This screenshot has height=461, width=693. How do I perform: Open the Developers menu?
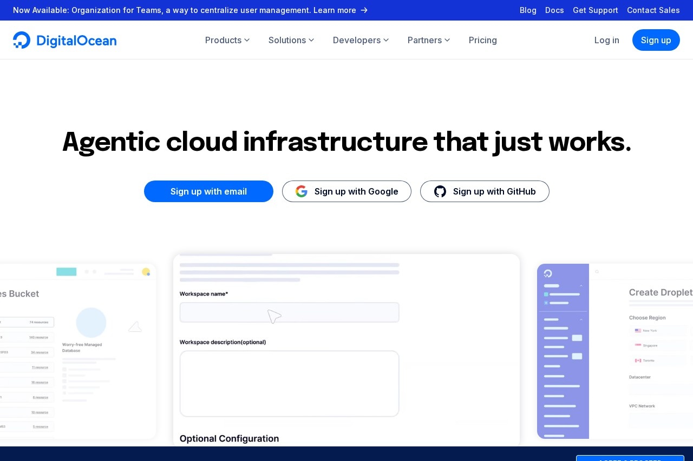[361, 40]
